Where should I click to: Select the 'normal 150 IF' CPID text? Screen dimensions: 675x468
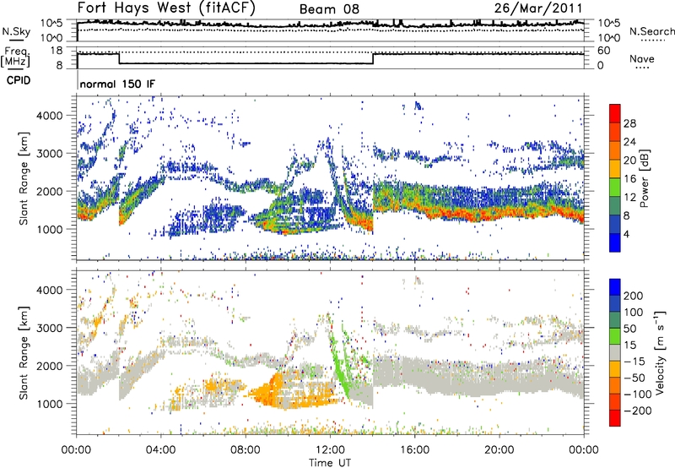[x=117, y=84]
